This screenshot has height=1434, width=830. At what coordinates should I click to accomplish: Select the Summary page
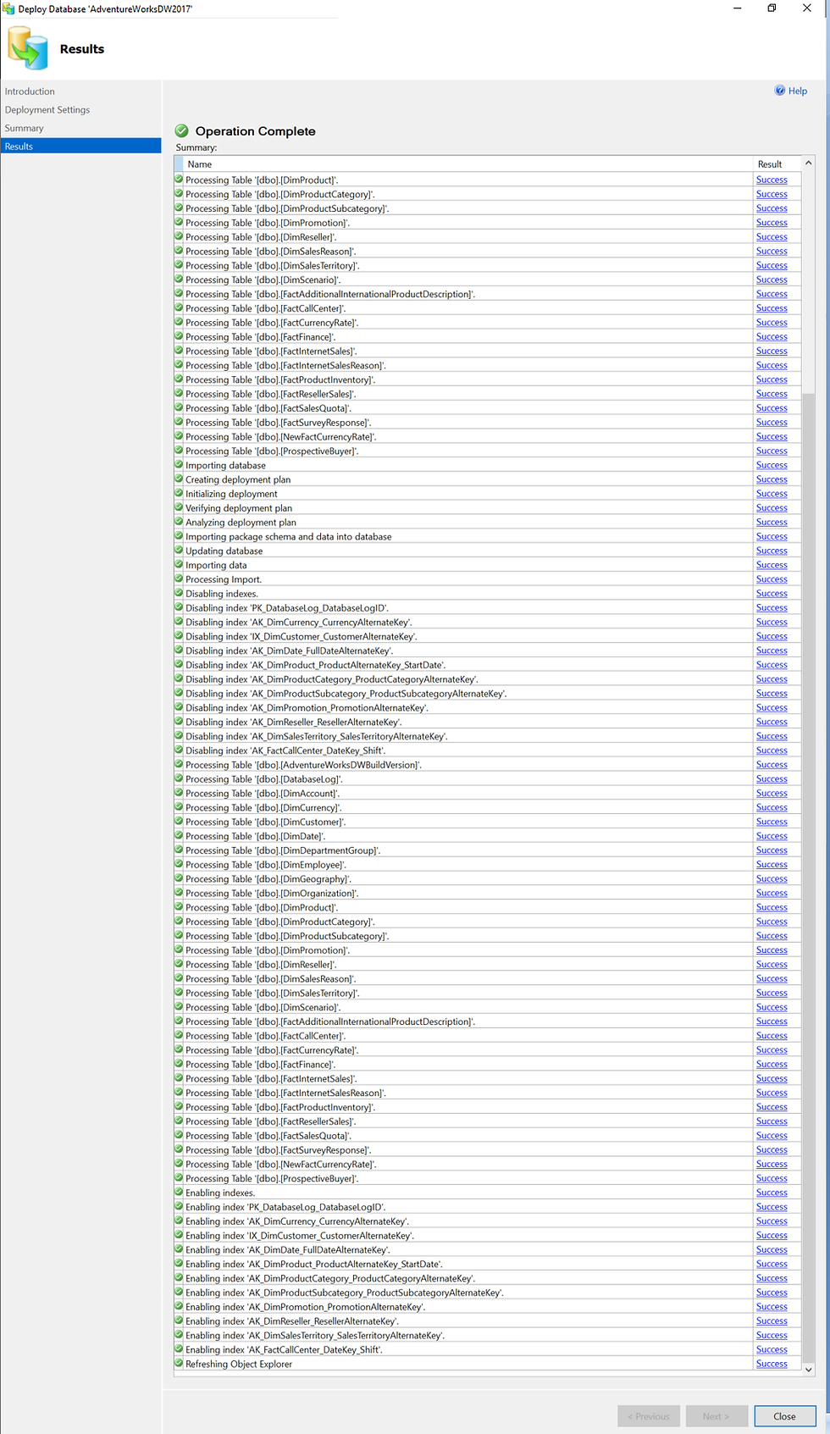[24, 129]
